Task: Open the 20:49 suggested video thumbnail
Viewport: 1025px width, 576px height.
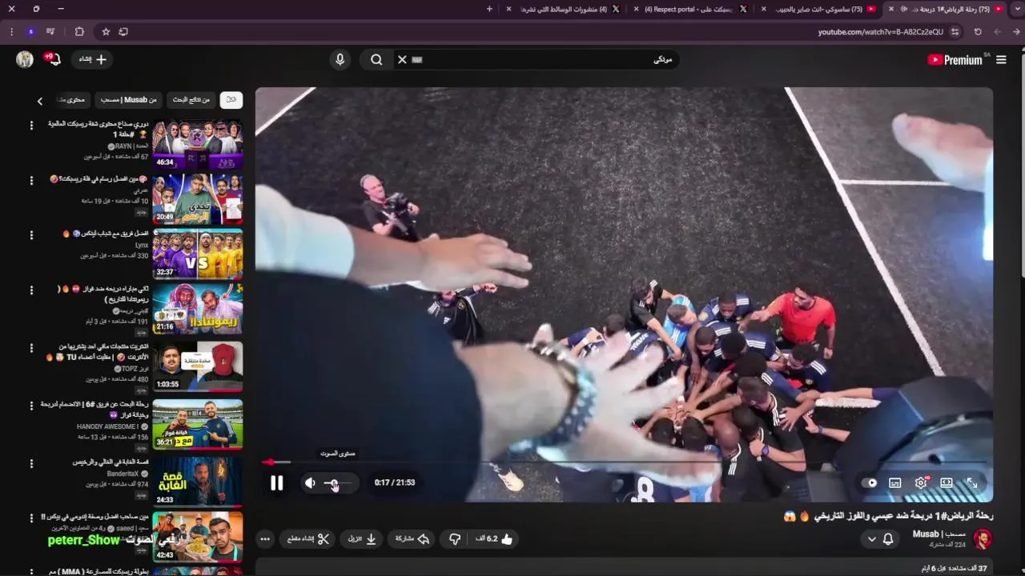Action: click(x=198, y=199)
